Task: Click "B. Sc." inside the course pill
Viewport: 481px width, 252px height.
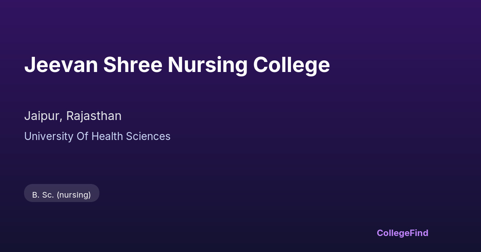Action: coord(43,195)
